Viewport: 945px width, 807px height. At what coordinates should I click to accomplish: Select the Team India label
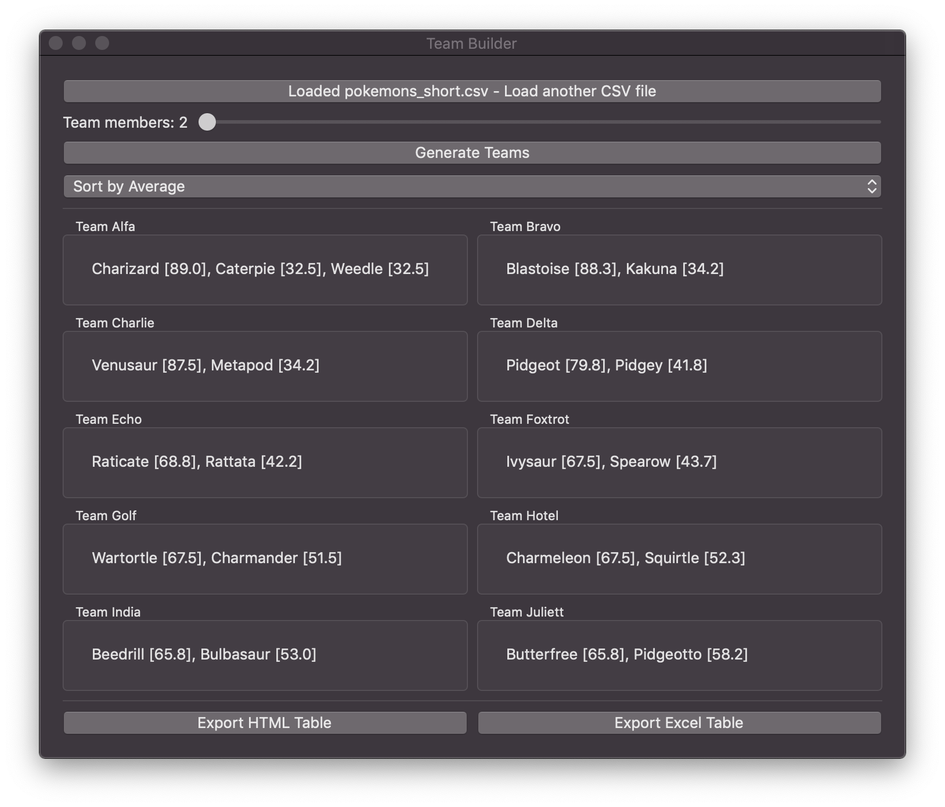(x=108, y=612)
